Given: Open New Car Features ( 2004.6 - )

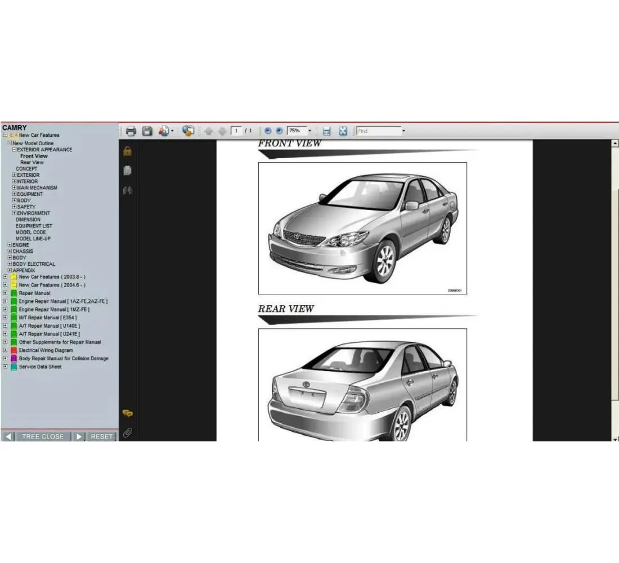Looking at the screenshot, I should [x=52, y=285].
